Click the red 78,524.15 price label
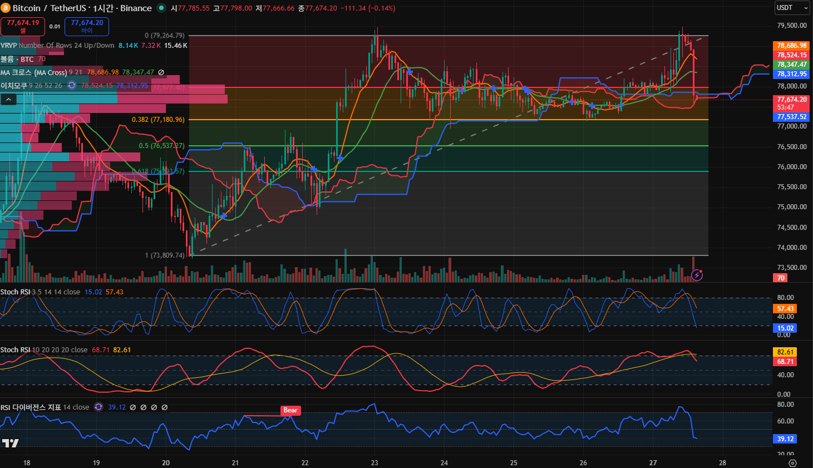Image resolution: width=813 pixels, height=468 pixels. click(792, 55)
